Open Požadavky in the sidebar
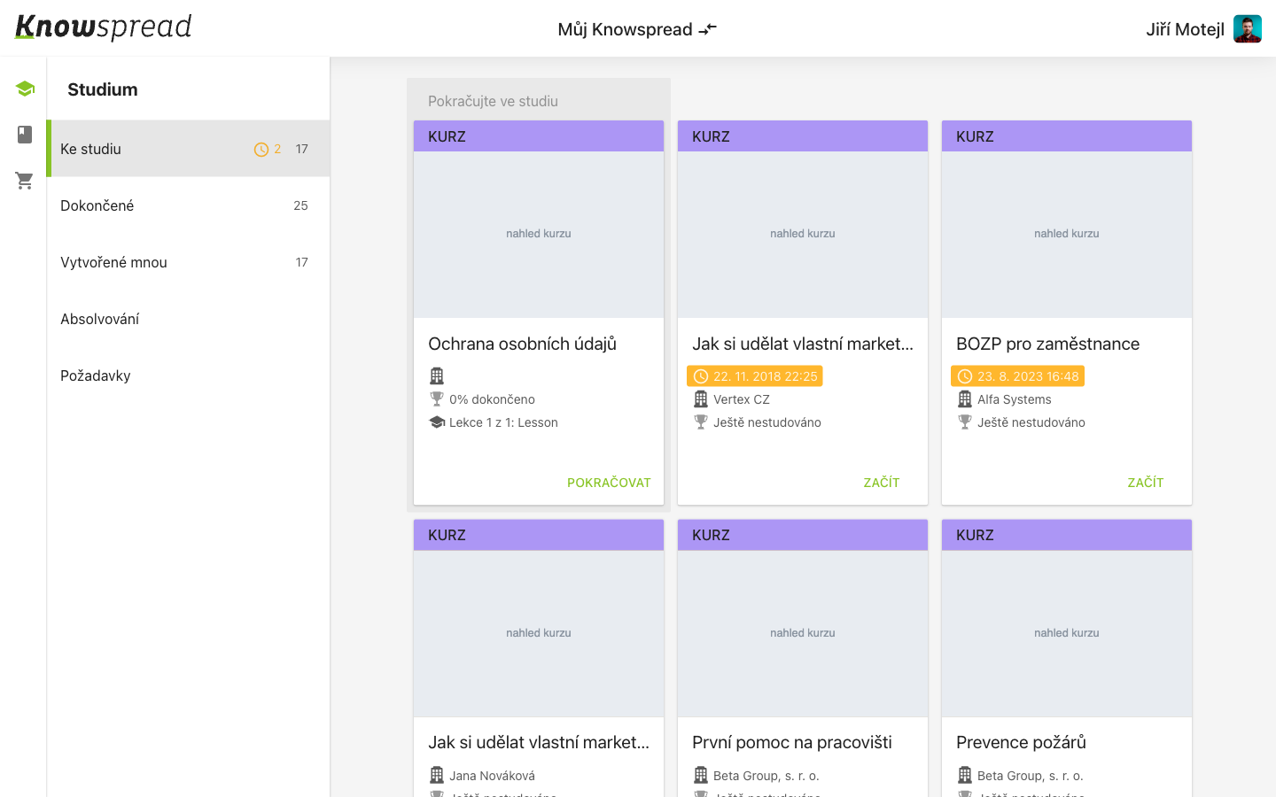 click(188, 375)
